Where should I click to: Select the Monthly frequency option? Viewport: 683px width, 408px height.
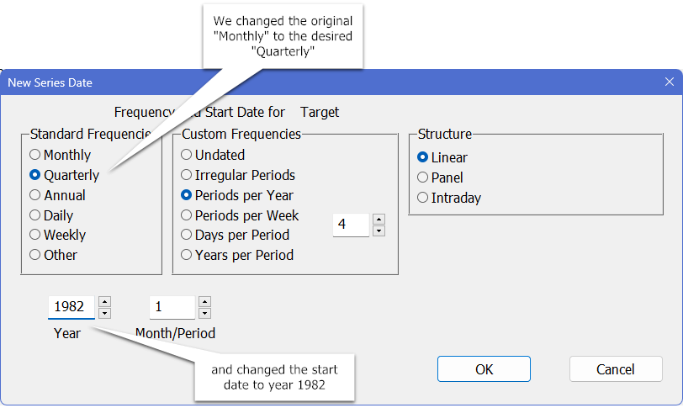[x=35, y=155]
